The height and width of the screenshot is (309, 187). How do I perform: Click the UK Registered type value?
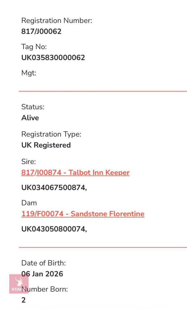pos(46,145)
